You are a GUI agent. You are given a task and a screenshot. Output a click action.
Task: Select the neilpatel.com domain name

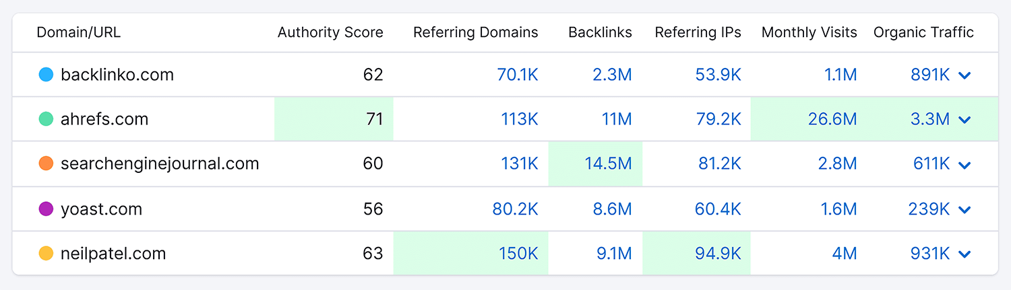click(113, 254)
